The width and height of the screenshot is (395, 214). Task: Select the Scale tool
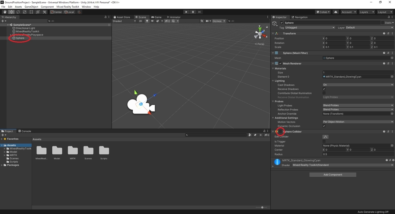pos(25,12)
